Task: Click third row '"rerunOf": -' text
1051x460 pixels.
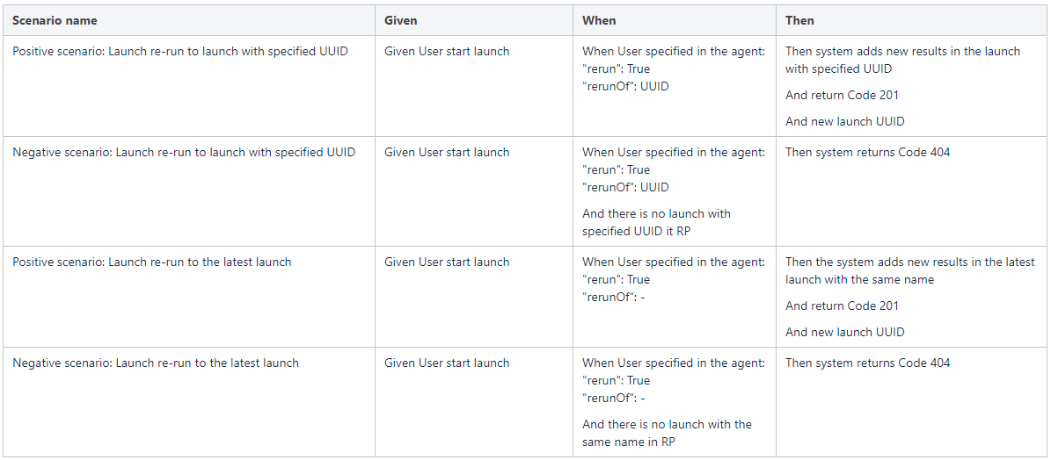Action: pyautogui.click(x=613, y=297)
